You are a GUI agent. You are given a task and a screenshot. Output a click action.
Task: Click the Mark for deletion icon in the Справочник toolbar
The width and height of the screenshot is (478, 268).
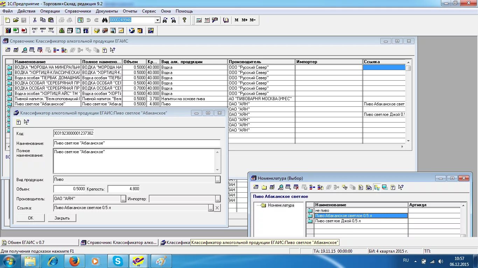pyautogui.click(x=40, y=50)
